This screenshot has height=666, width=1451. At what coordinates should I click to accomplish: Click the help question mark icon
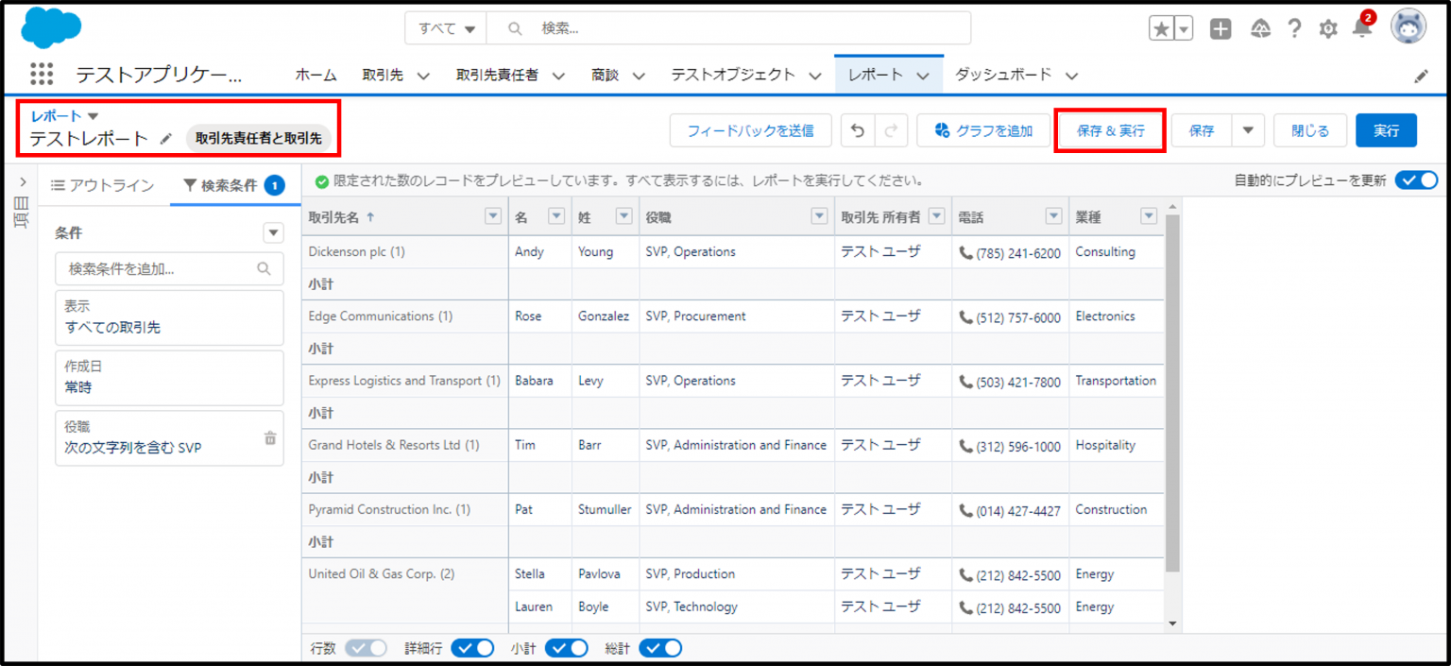click(1295, 29)
